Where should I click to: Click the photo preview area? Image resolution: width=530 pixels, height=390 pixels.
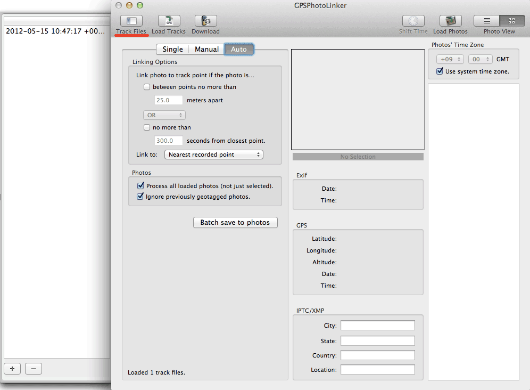[358, 99]
